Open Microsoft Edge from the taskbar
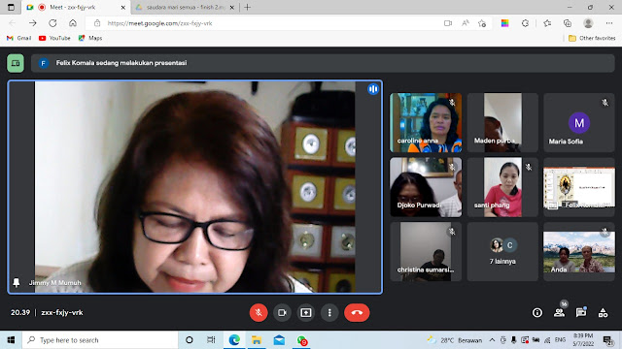 pyautogui.click(x=234, y=340)
